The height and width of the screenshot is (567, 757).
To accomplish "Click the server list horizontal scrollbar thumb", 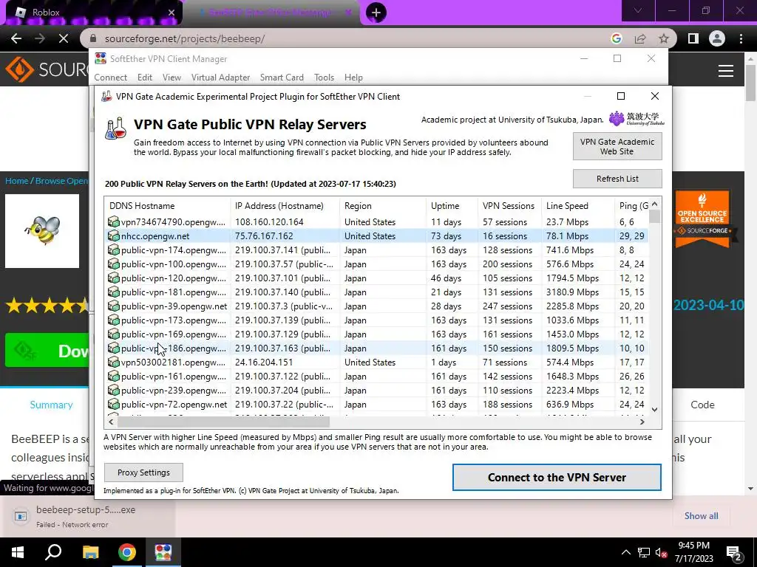I will 223,422.
